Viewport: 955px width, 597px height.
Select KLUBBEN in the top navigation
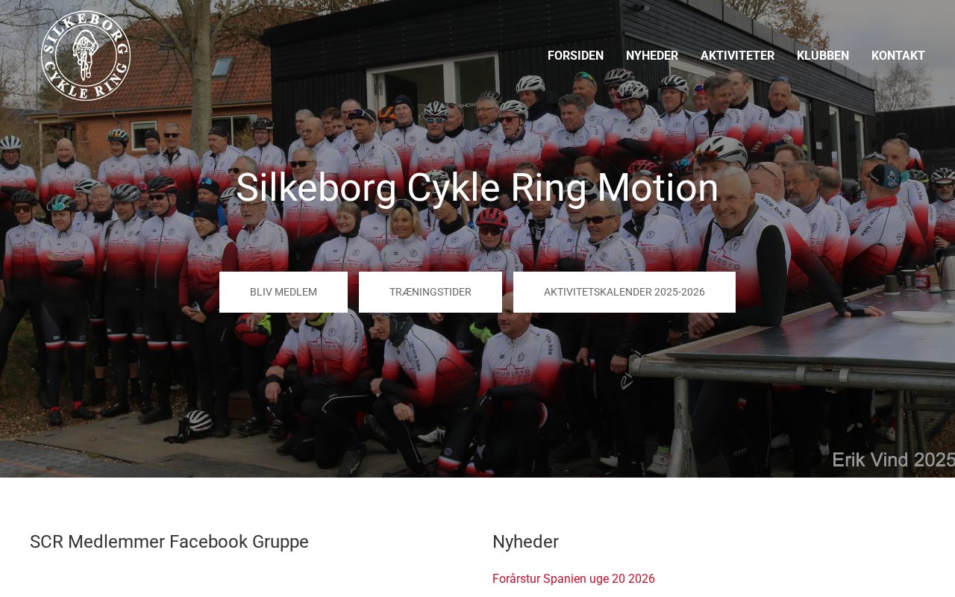823,56
